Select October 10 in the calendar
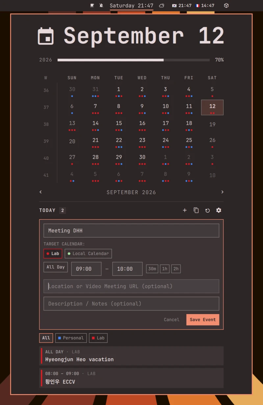Screen dimensions: 263x405 point(212,175)
